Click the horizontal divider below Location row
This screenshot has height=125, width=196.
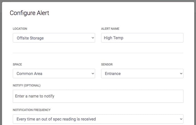(98, 53)
